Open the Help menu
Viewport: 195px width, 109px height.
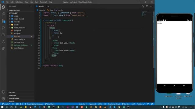(50, 2)
